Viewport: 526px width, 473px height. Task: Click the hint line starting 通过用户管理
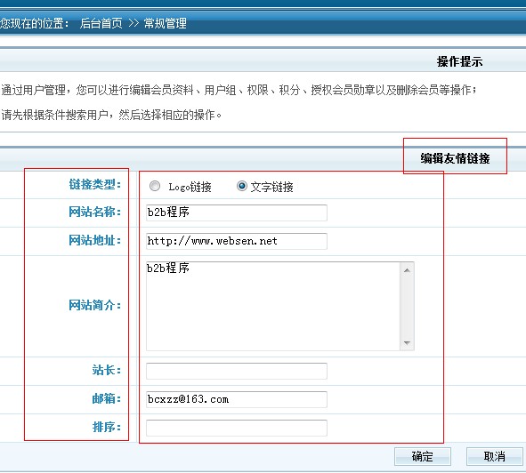tap(239, 90)
